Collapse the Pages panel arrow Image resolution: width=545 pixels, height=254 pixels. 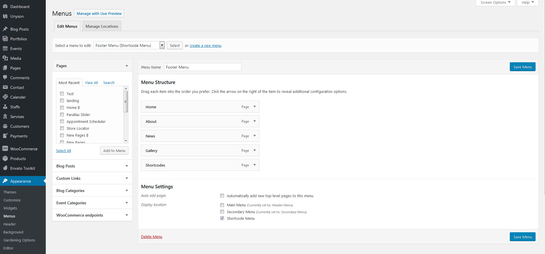point(127,66)
